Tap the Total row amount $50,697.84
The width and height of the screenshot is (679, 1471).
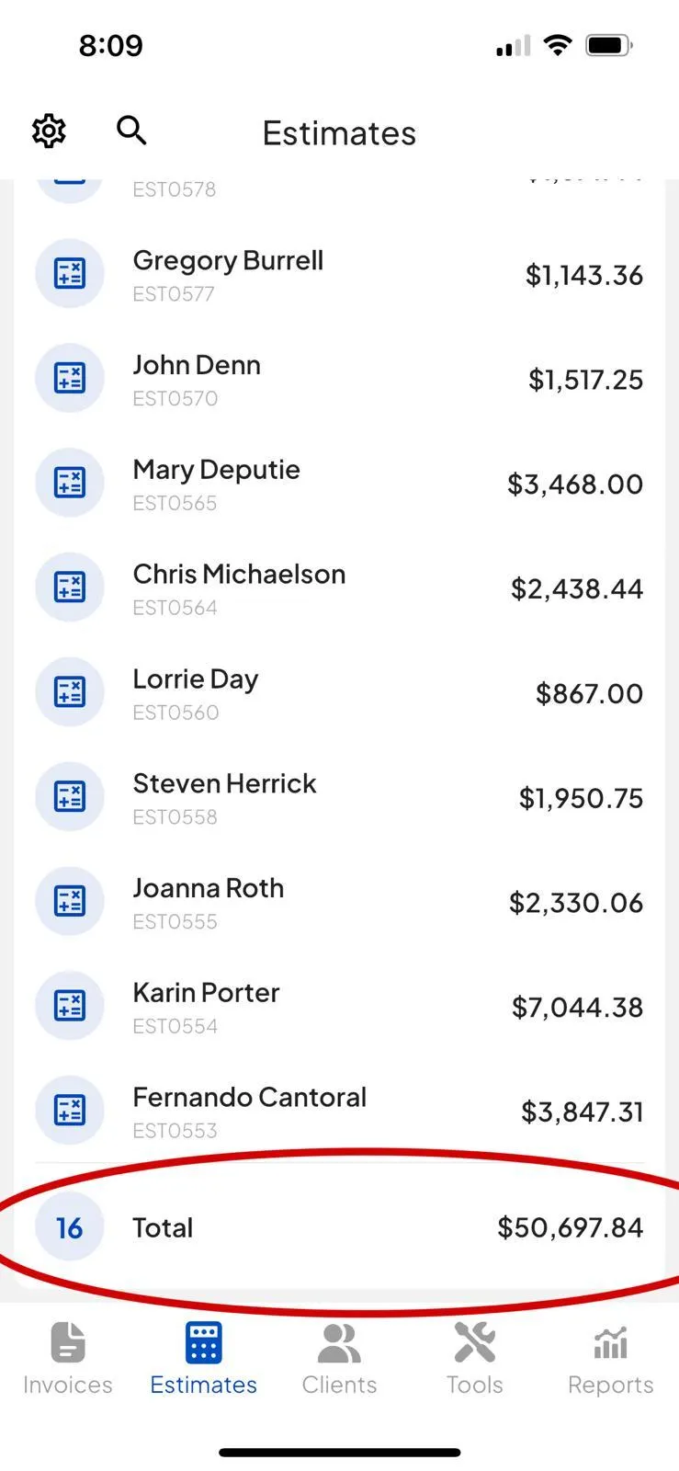click(x=570, y=1227)
